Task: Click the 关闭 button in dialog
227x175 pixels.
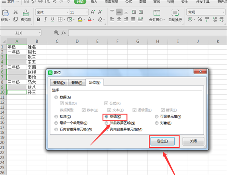Action: pos(193,141)
